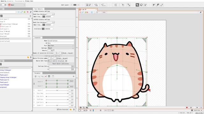Click the fit-to-screen icon below canvas

[x=109, y=111]
